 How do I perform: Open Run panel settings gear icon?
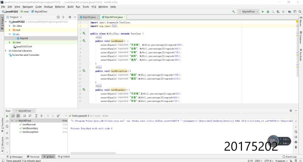[x=291, y=110]
